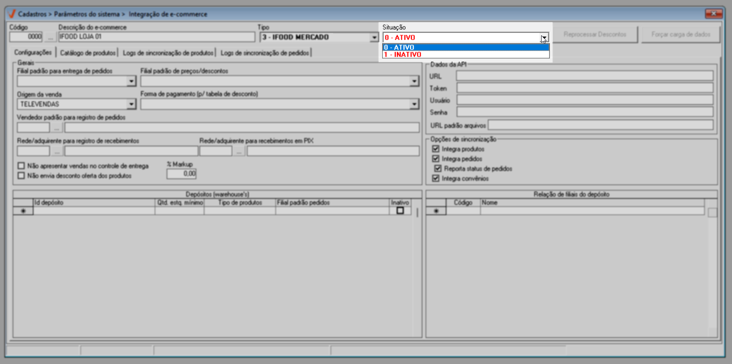The image size is (732, 364).
Task: Click the Código input field
Action: (26, 37)
